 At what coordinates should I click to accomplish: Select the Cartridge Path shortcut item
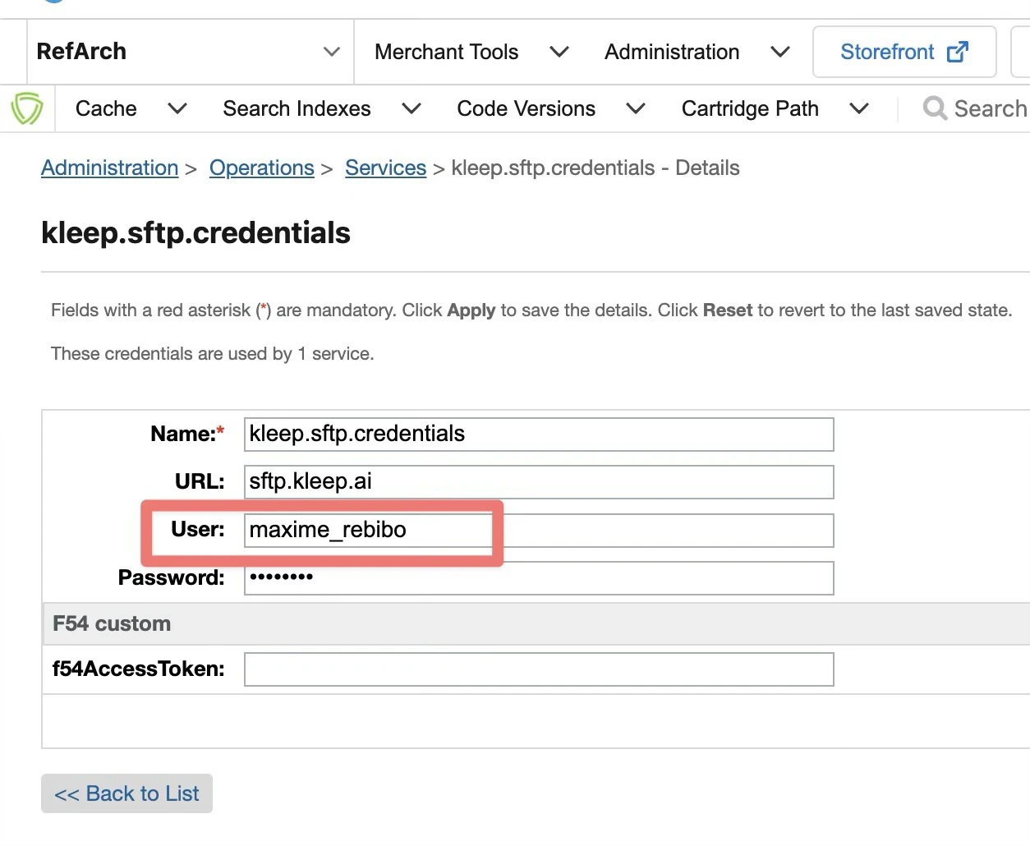[750, 108]
